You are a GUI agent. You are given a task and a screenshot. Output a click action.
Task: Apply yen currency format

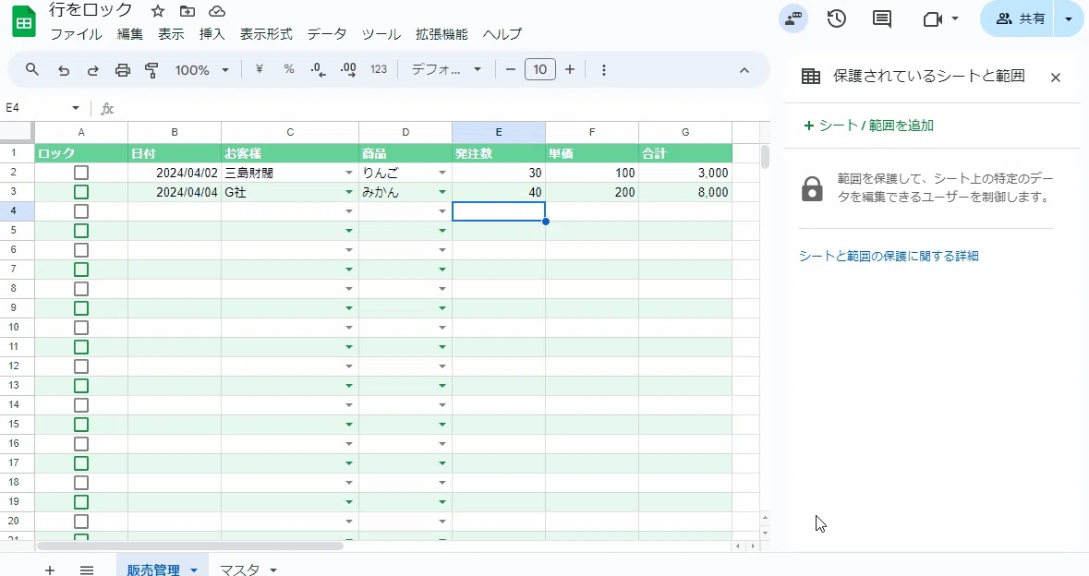pyautogui.click(x=259, y=69)
